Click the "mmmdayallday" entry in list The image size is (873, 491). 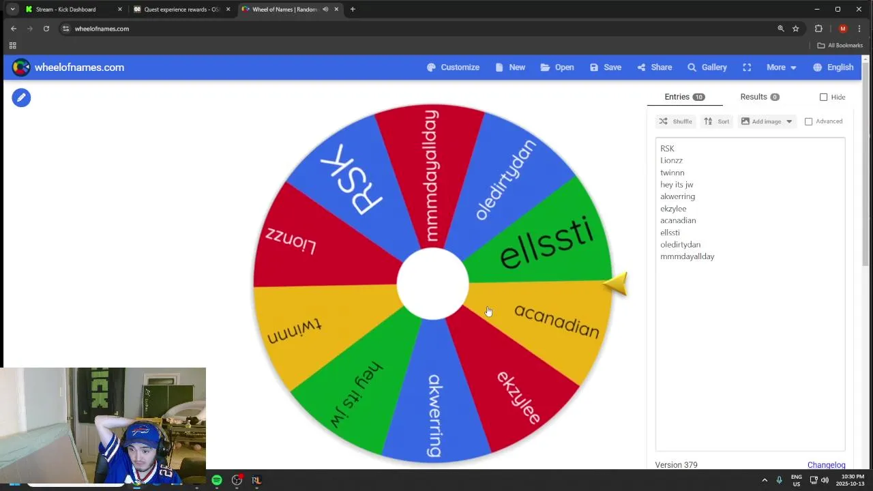[x=687, y=256]
